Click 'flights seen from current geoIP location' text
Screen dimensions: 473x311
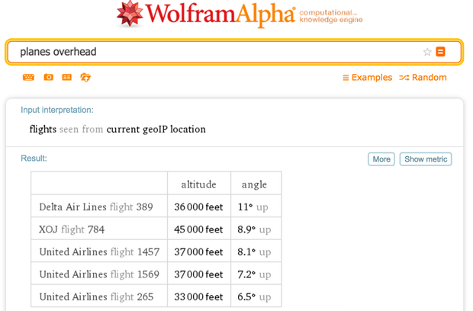117,130
